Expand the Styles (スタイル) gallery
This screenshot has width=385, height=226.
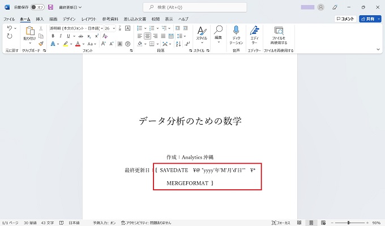[202, 35]
